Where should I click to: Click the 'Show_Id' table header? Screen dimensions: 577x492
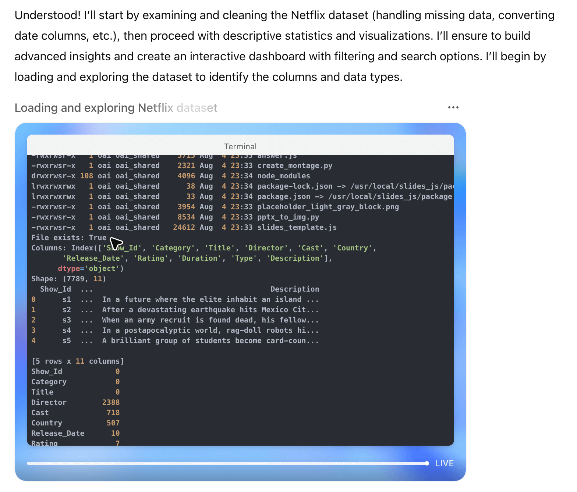pos(56,289)
